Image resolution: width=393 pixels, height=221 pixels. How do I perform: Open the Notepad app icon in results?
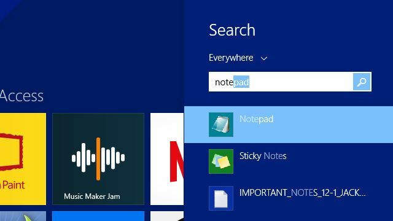(x=221, y=125)
